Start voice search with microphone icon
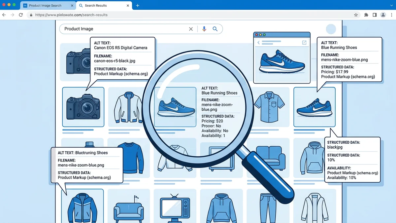This screenshot has height=223, width=396. click(x=204, y=29)
